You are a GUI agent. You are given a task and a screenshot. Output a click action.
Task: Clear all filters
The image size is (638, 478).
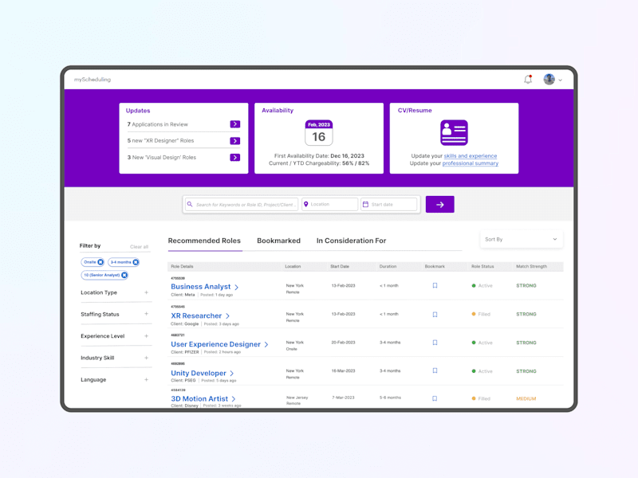pos(139,247)
